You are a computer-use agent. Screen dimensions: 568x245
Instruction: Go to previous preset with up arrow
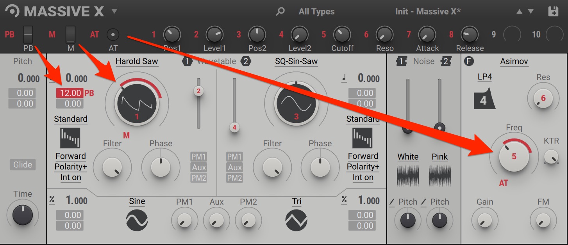pyautogui.click(x=519, y=12)
